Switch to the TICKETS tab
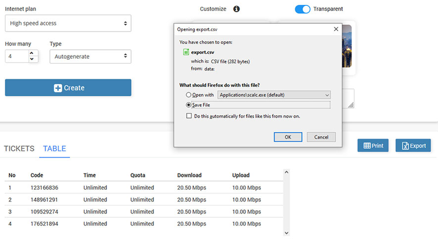The width and height of the screenshot is (438, 242). [x=19, y=149]
